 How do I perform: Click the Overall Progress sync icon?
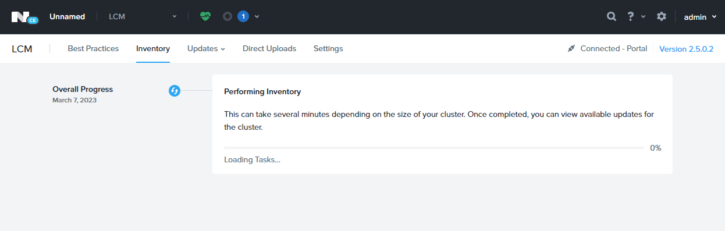(175, 91)
